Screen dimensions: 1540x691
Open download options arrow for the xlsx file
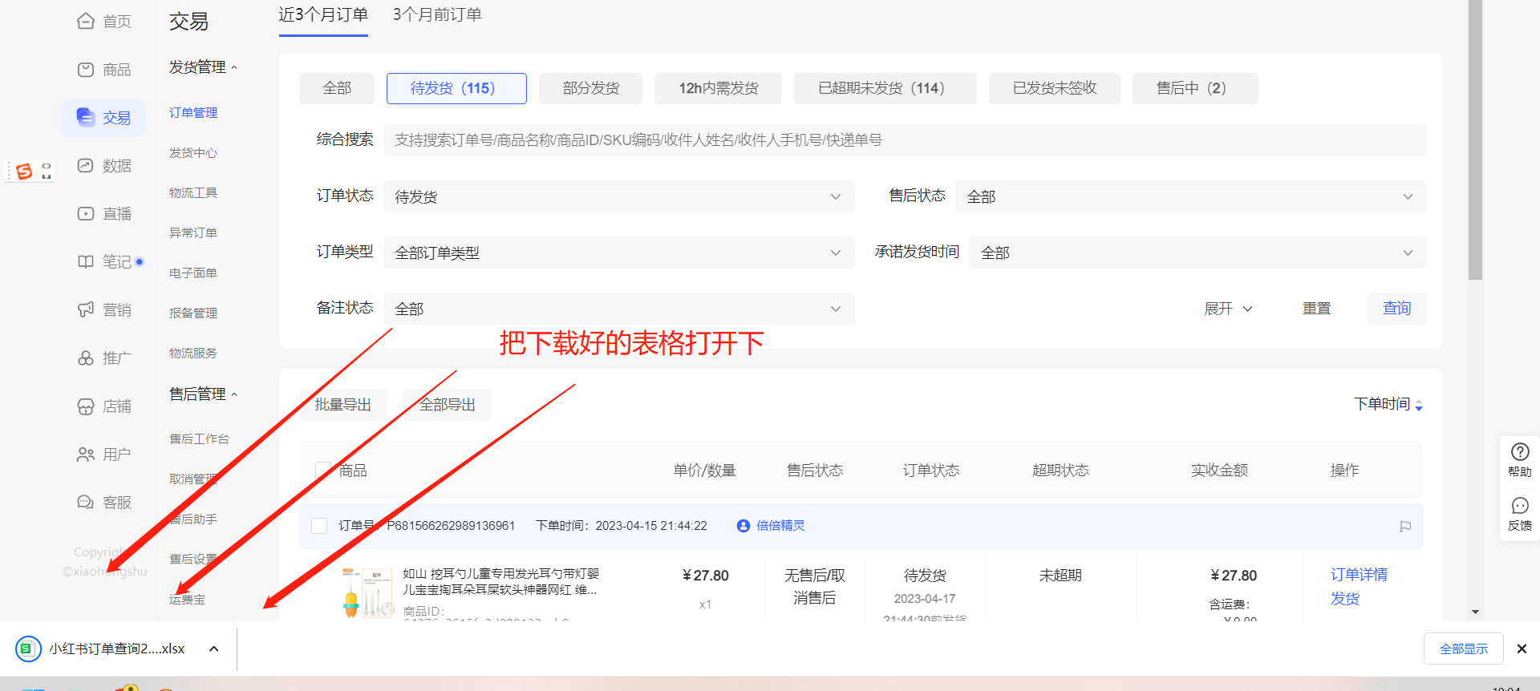click(214, 649)
